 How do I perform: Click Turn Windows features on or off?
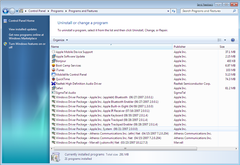tap(27, 46)
